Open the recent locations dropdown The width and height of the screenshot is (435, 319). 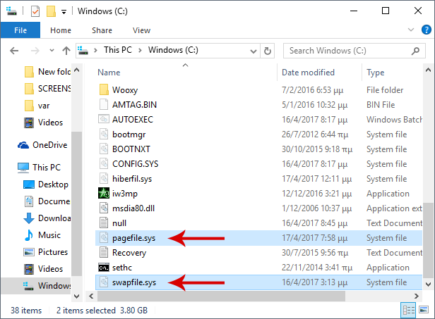pos(52,51)
